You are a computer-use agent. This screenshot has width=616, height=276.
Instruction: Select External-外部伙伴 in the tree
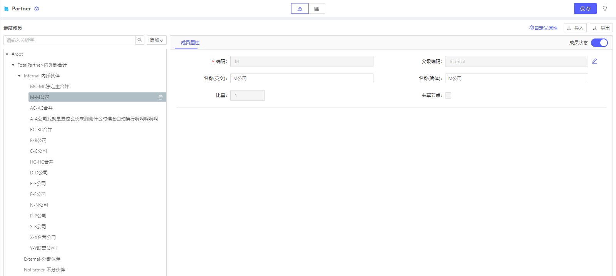click(x=42, y=259)
